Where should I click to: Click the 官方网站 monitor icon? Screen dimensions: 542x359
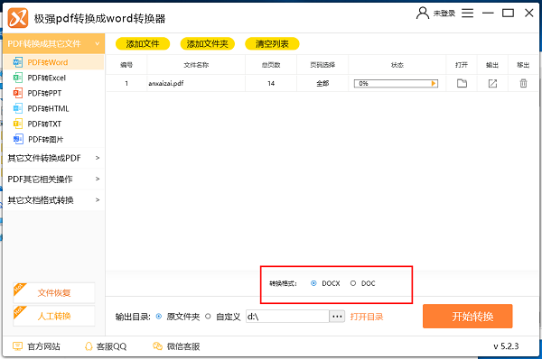[17, 346]
